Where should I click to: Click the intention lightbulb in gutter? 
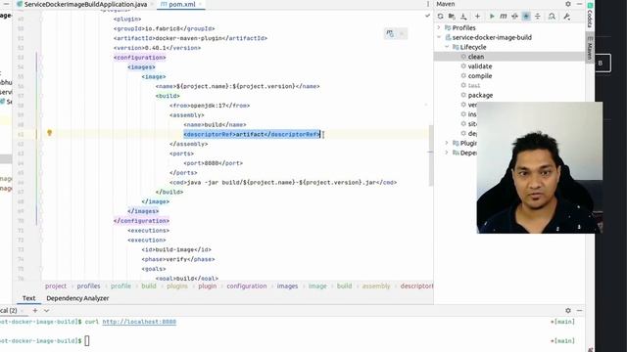50,133
